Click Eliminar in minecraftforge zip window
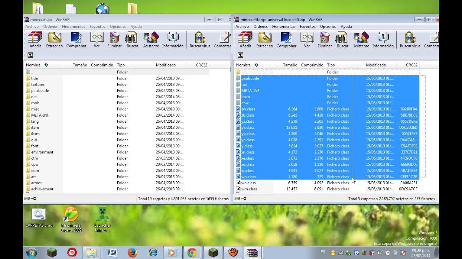 (324, 40)
